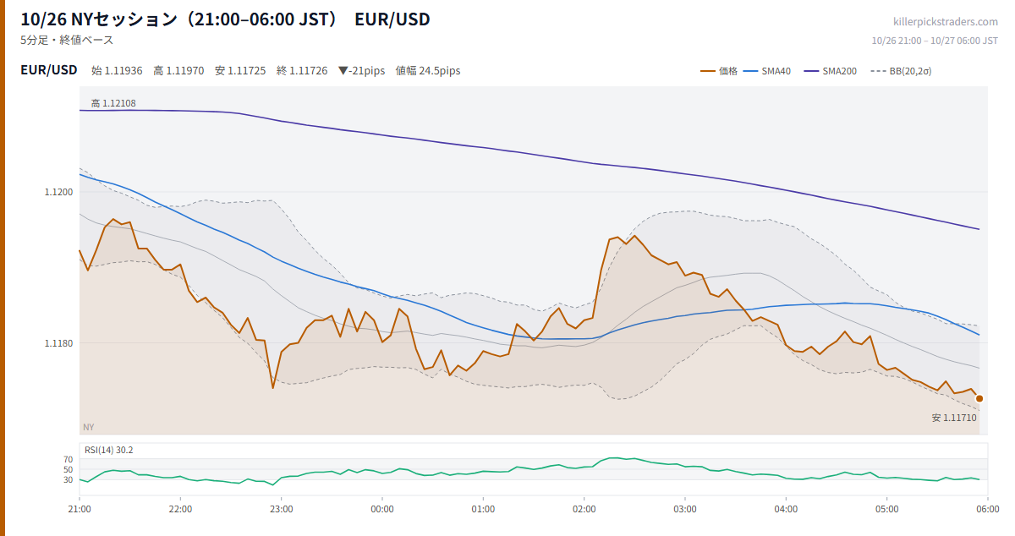
Task: Click the 'NY' session label in chart
Action: [89, 427]
